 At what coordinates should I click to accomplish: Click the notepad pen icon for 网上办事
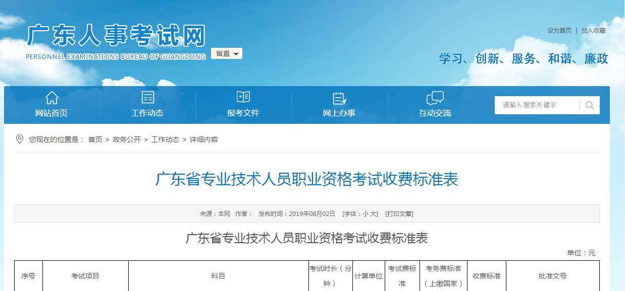(339, 98)
